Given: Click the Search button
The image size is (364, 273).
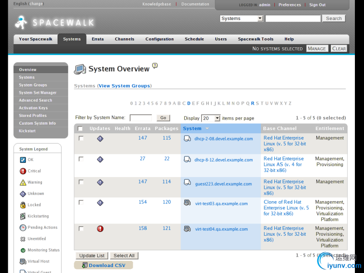Looking at the screenshot, I should (334, 18).
